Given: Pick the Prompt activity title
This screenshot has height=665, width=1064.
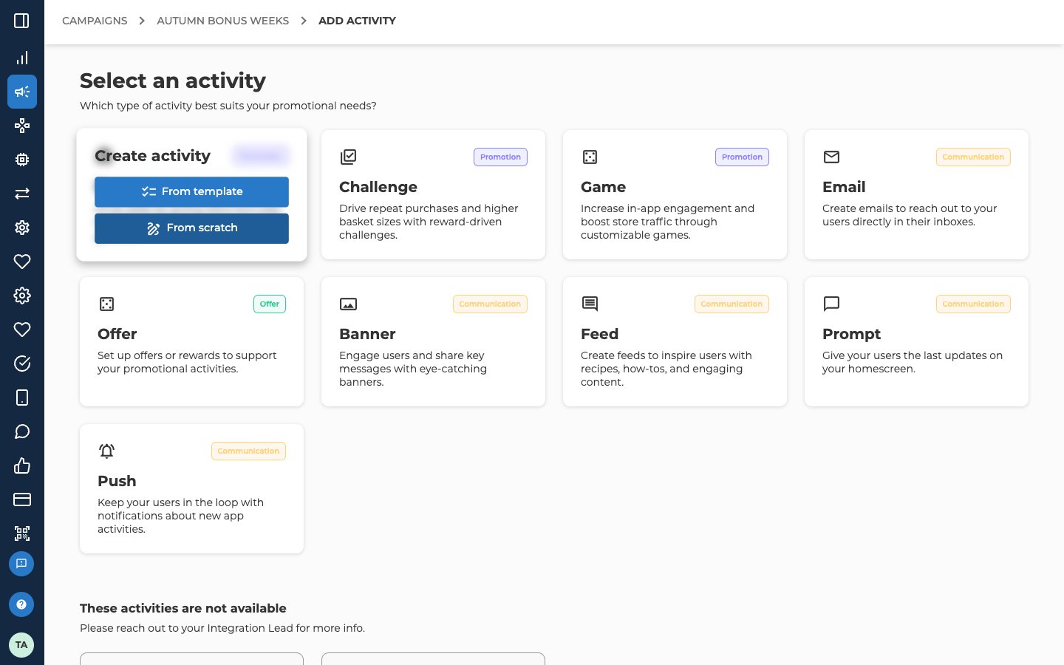Looking at the screenshot, I should 852,334.
